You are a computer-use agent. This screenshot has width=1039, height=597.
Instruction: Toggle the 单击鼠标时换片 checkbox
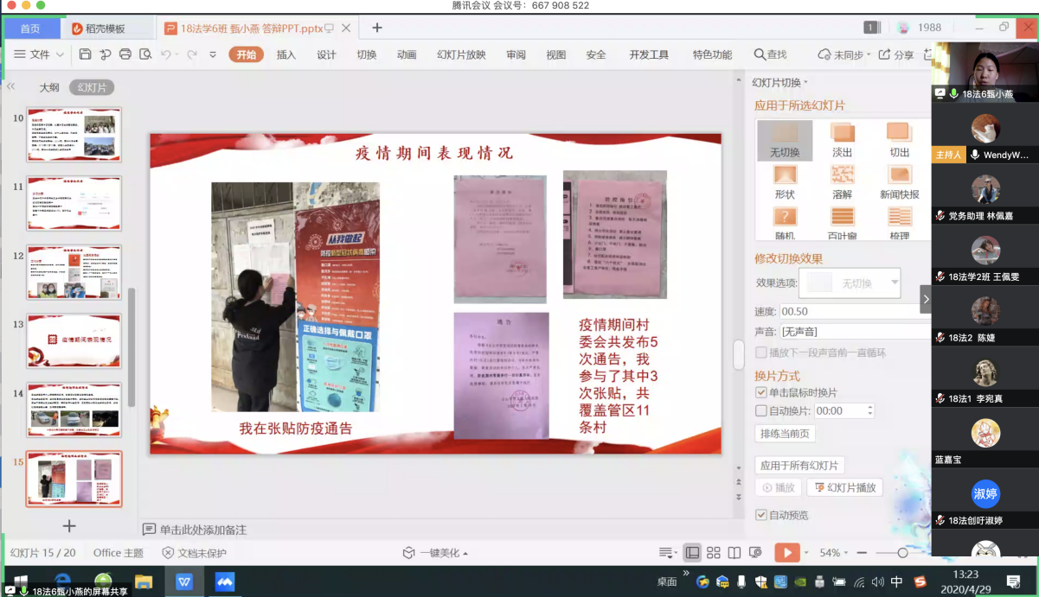[761, 393]
